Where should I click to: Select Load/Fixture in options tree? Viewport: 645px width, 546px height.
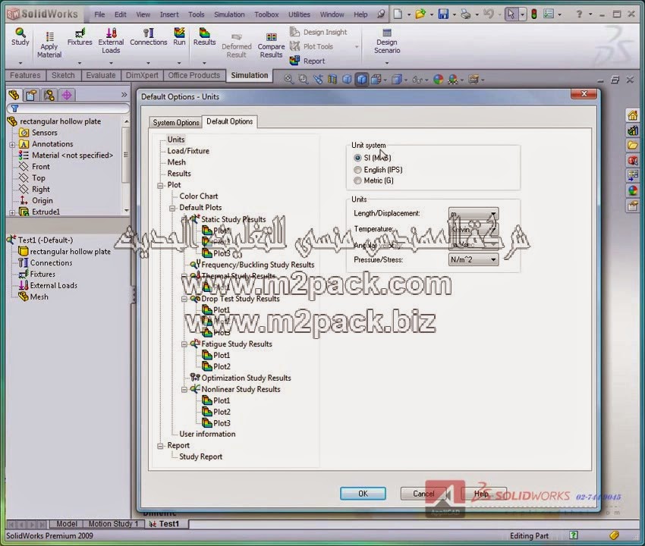(188, 151)
